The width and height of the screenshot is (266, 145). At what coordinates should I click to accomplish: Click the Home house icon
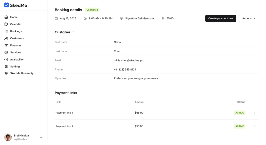pos(6,17)
